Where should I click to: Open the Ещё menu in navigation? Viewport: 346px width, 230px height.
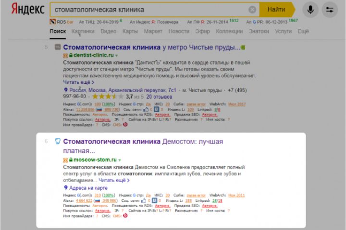pyautogui.click(x=303, y=31)
